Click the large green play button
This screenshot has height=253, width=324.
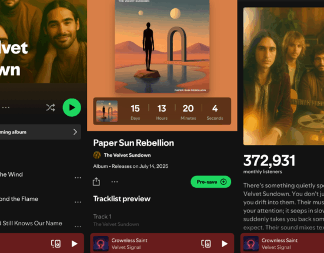pos(72,107)
